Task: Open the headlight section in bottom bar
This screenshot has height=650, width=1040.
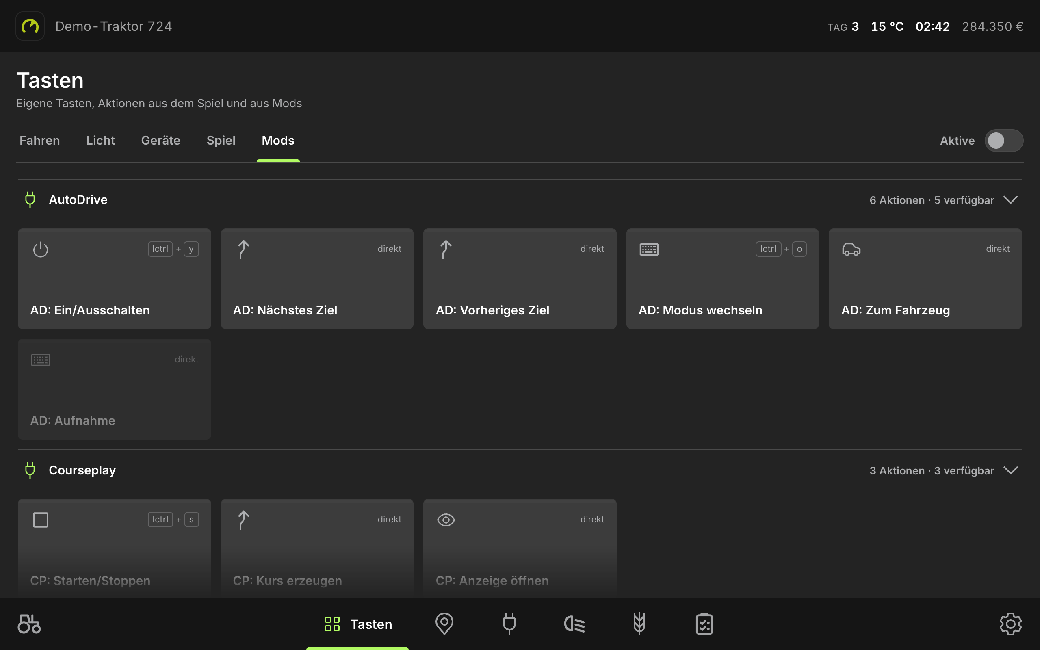Action: click(x=574, y=624)
